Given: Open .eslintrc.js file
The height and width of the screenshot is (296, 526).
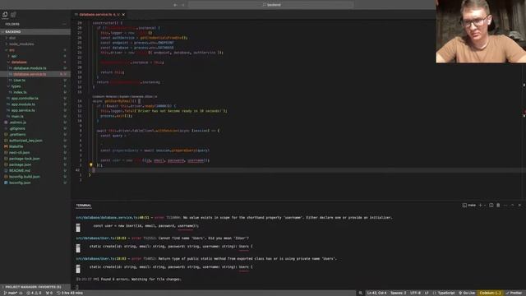Looking at the screenshot, I should 17,123.
